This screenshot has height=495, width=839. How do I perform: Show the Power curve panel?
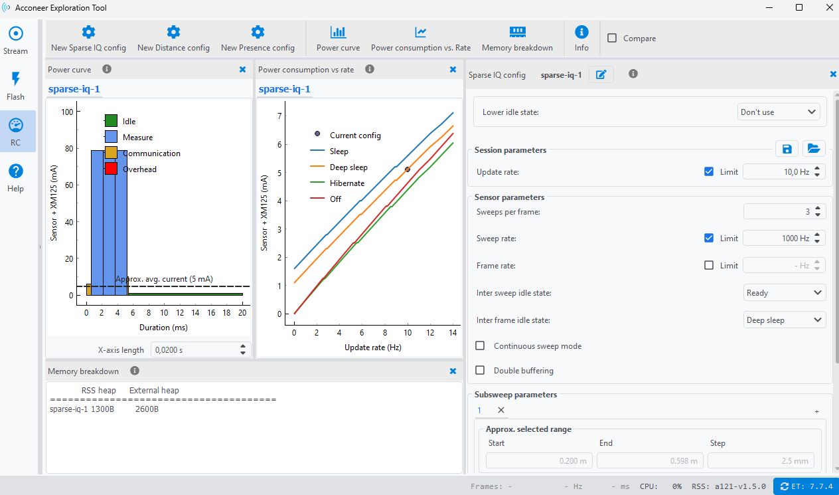coord(338,39)
